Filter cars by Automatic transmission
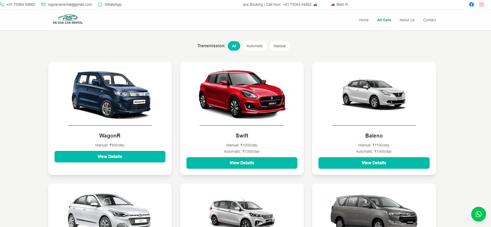This screenshot has width=491, height=227. (255, 46)
